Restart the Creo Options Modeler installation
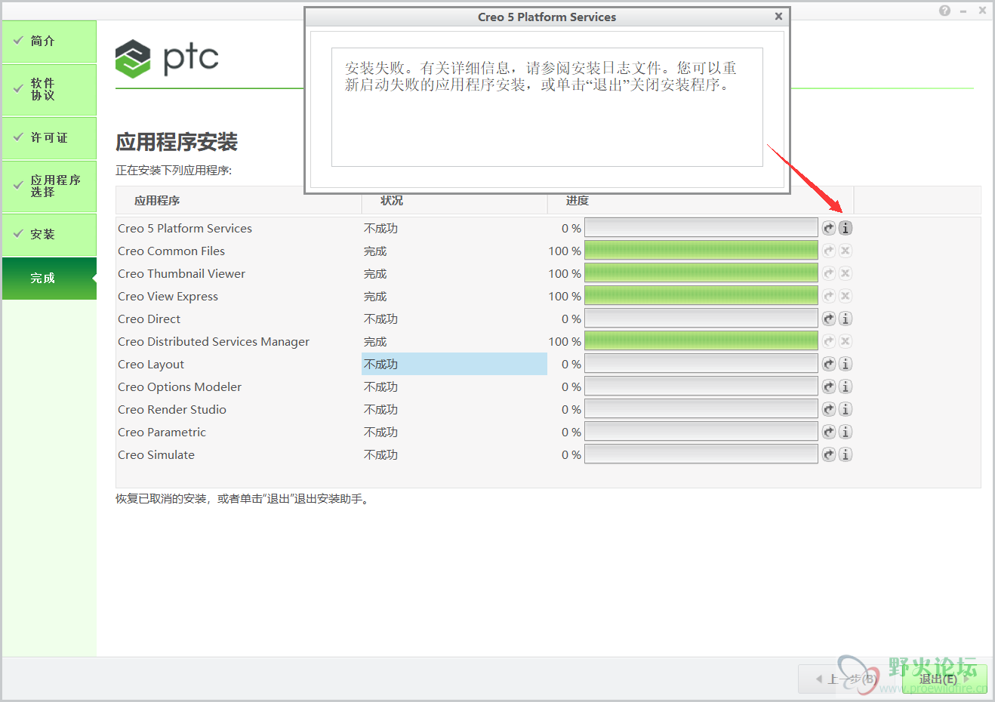995x702 pixels. tap(829, 386)
